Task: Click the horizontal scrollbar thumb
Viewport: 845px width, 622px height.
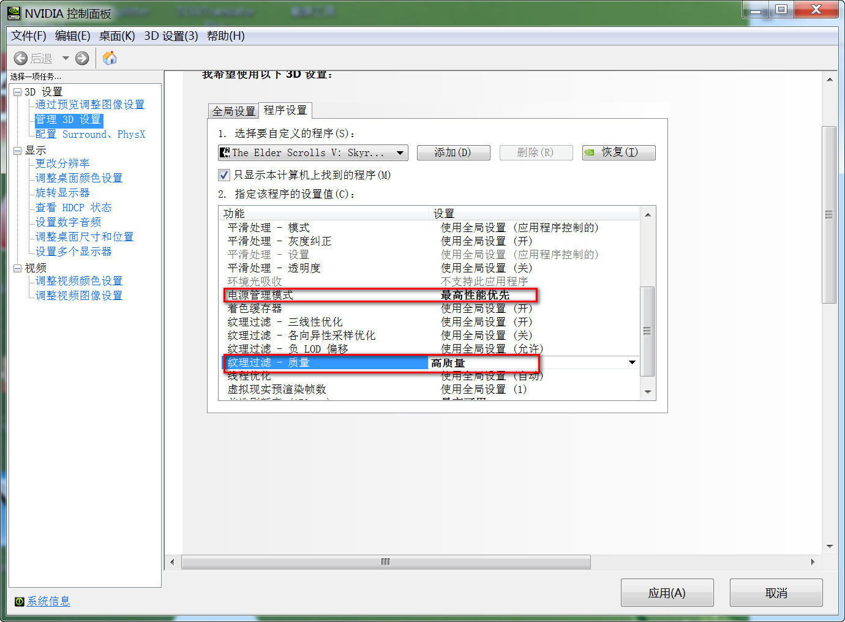Action: [x=386, y=562]
